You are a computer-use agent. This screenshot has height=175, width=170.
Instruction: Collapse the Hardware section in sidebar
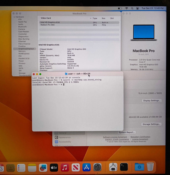click(14, 17)
